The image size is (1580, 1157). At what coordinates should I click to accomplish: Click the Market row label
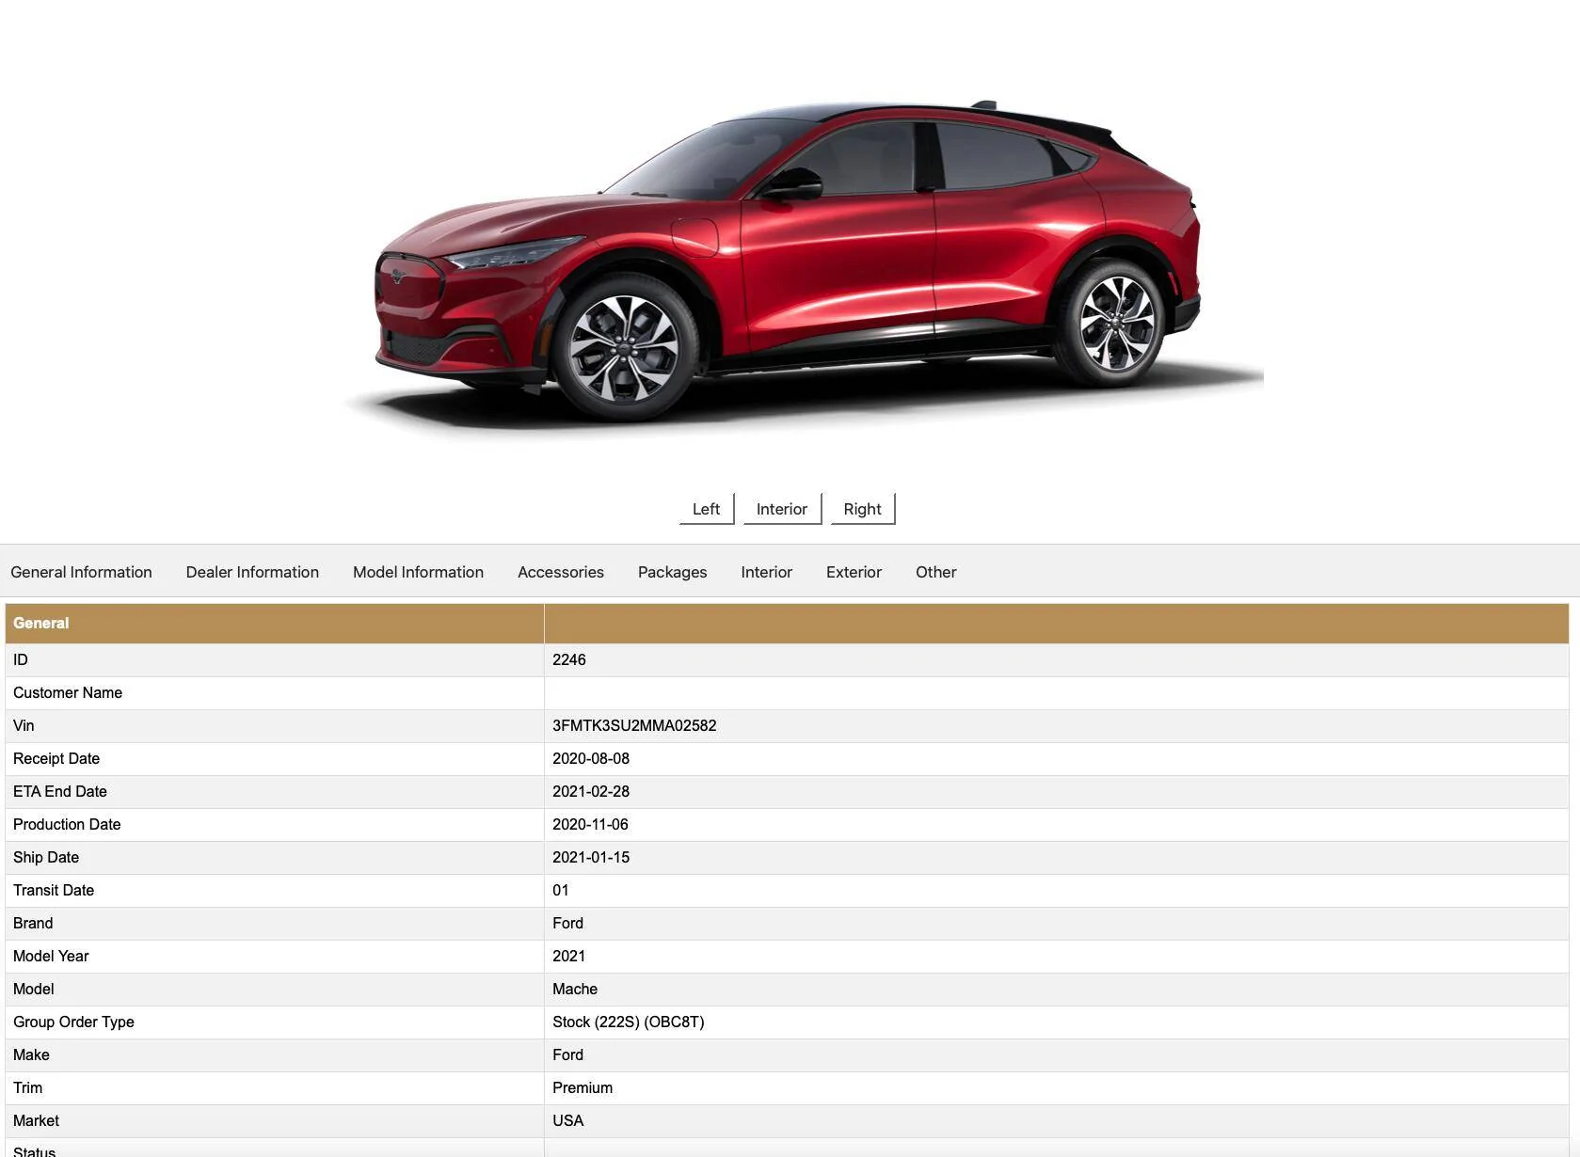(36, 1120)
